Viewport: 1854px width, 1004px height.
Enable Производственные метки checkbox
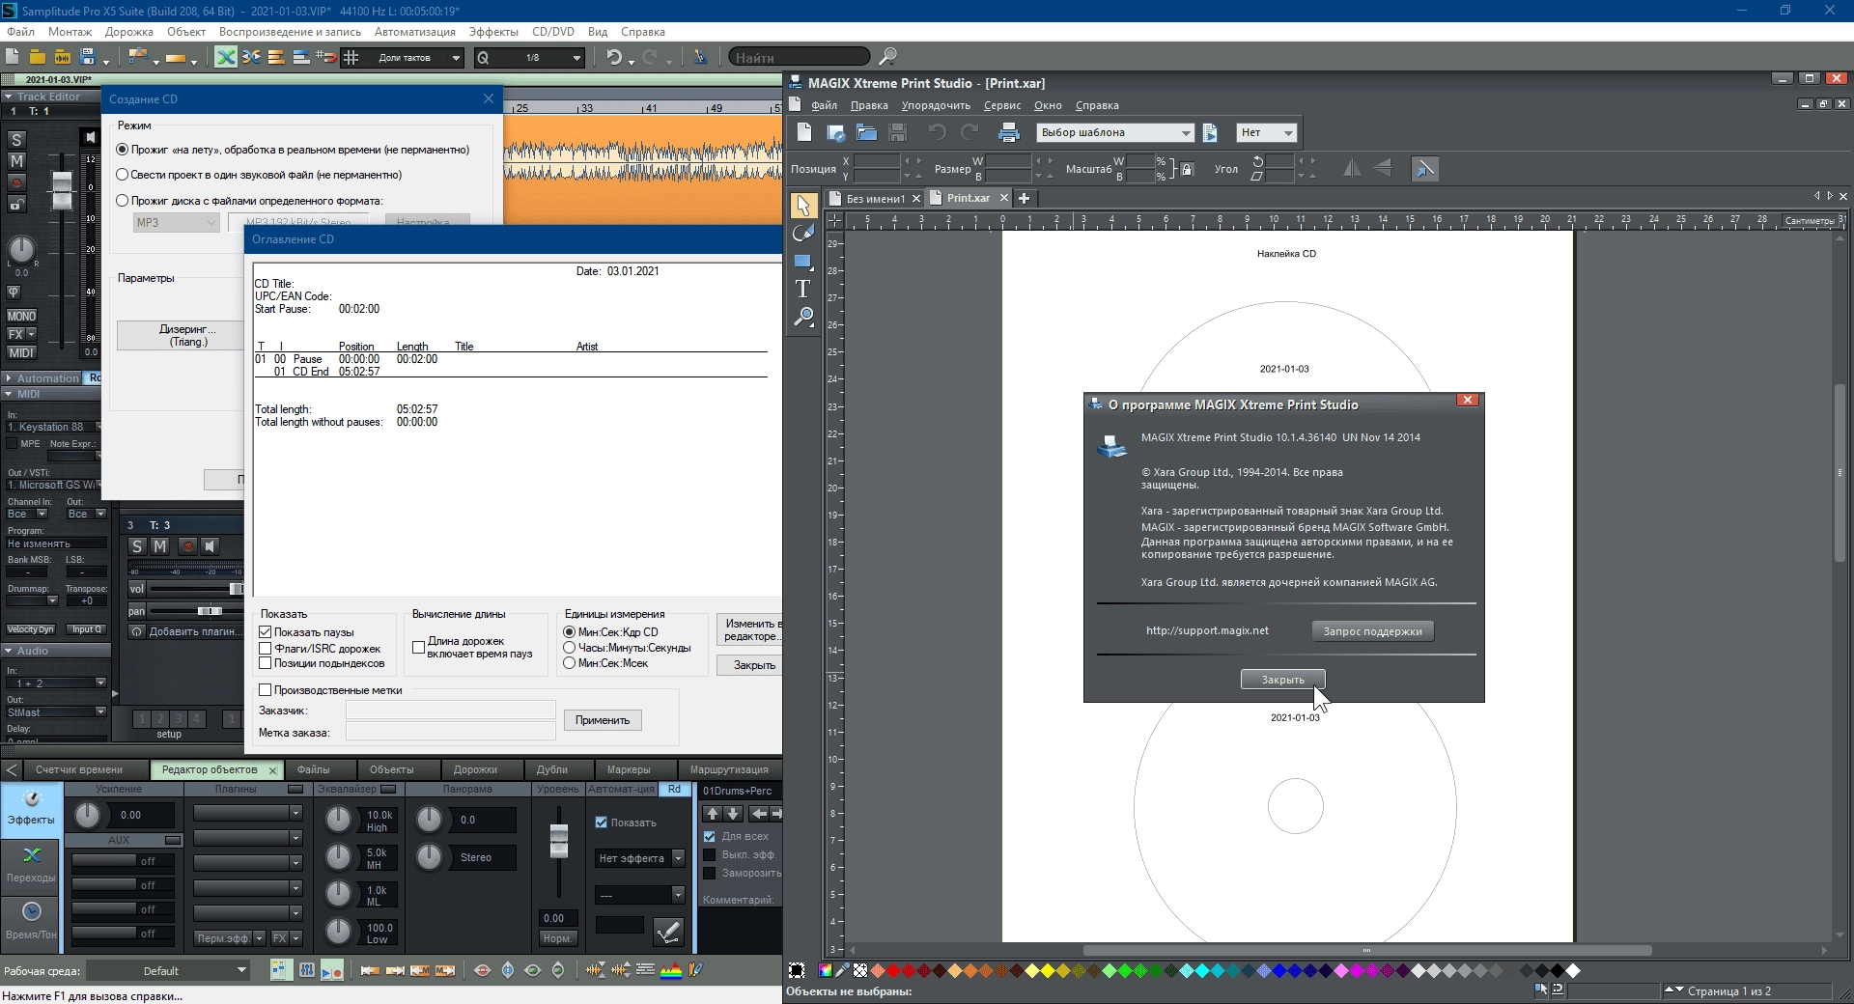pos(266,690)
